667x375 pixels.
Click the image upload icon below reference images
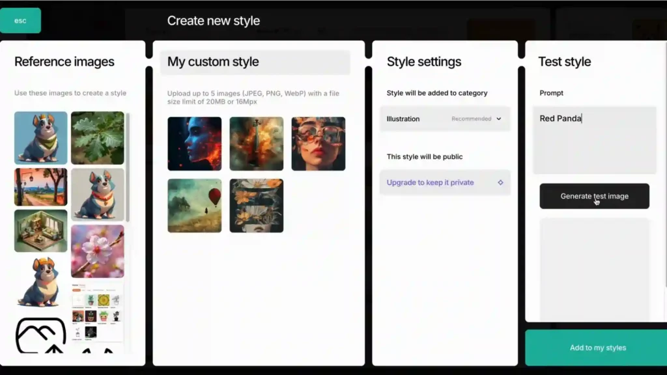(x=40, y=335)
